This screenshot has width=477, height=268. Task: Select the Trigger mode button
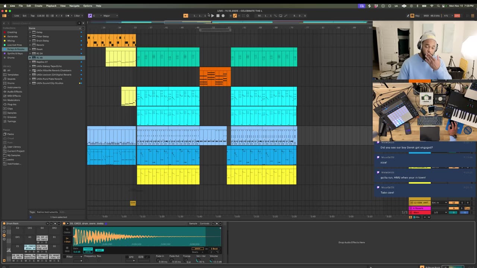pyautogui.click(x=88, y=249)
